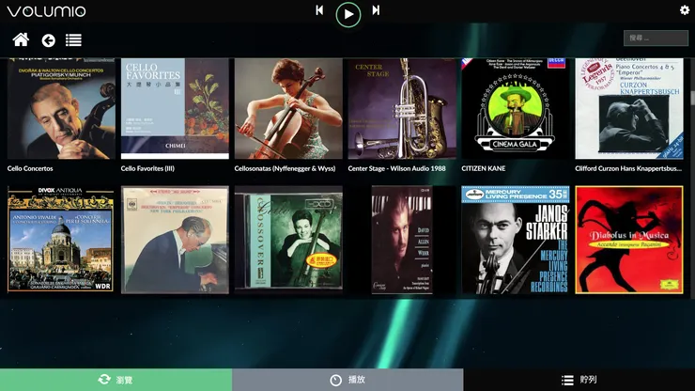Image resolution: width=695 pixels, height=391 pixels.
Task: Open the Diabolus in Musica album cover
Action: 629,240
